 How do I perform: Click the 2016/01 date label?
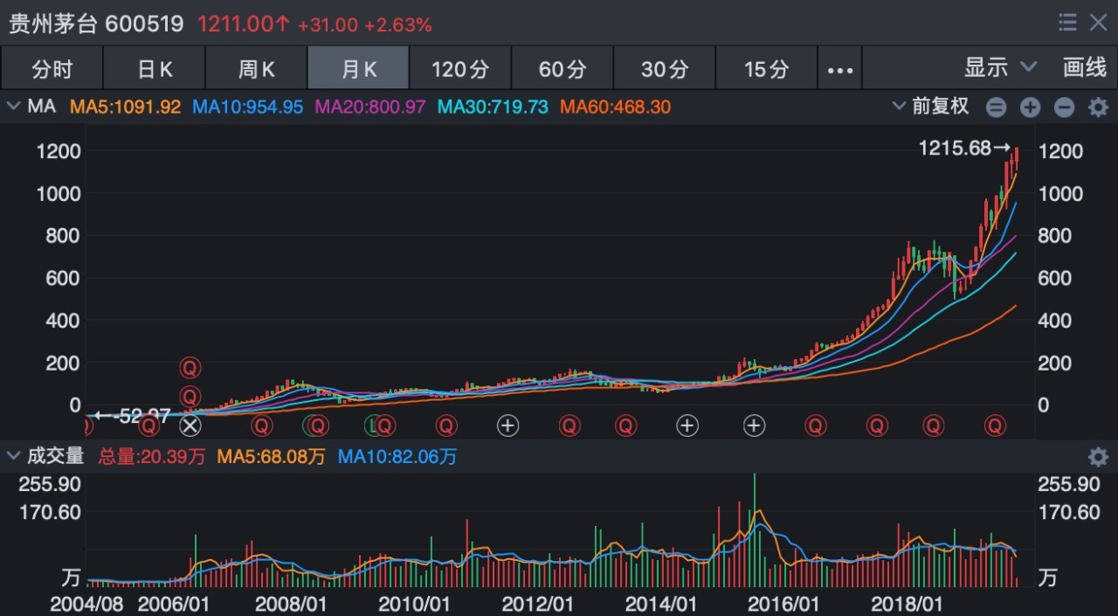pos(783,605)
